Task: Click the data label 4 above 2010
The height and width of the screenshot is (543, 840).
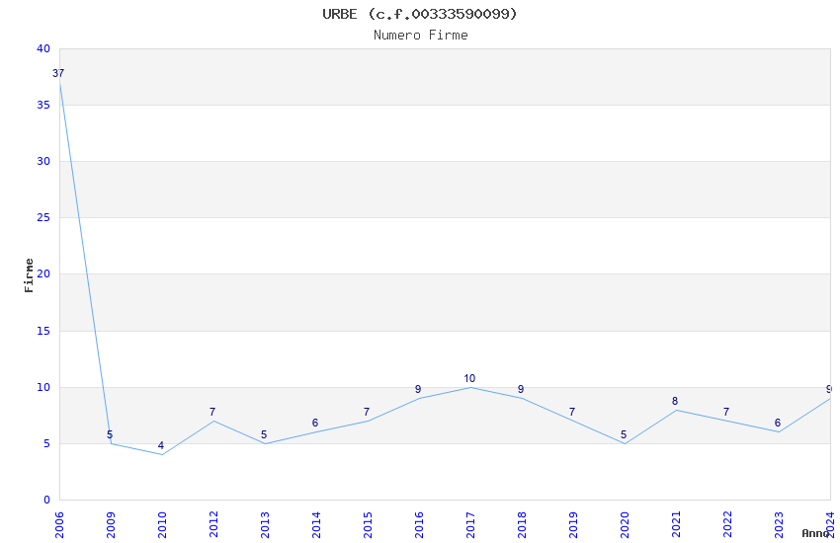Action: click(x=161, y=445)
